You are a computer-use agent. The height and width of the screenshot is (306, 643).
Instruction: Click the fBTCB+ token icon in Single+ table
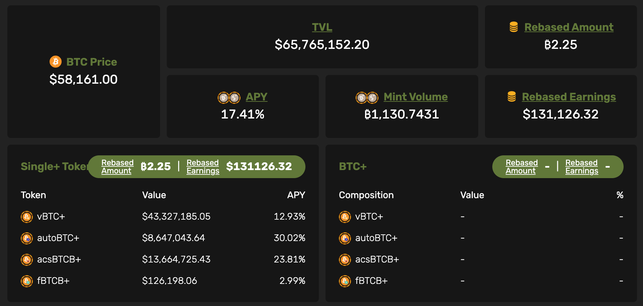point(27,281)
